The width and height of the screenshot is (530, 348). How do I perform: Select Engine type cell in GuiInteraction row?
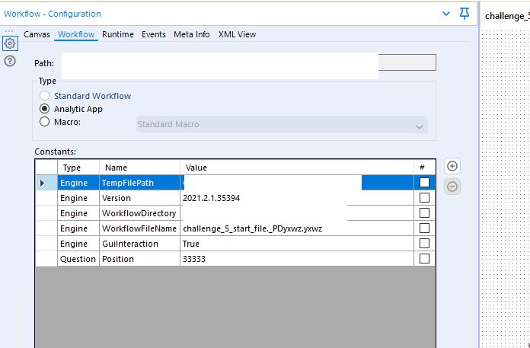point(78,244)
